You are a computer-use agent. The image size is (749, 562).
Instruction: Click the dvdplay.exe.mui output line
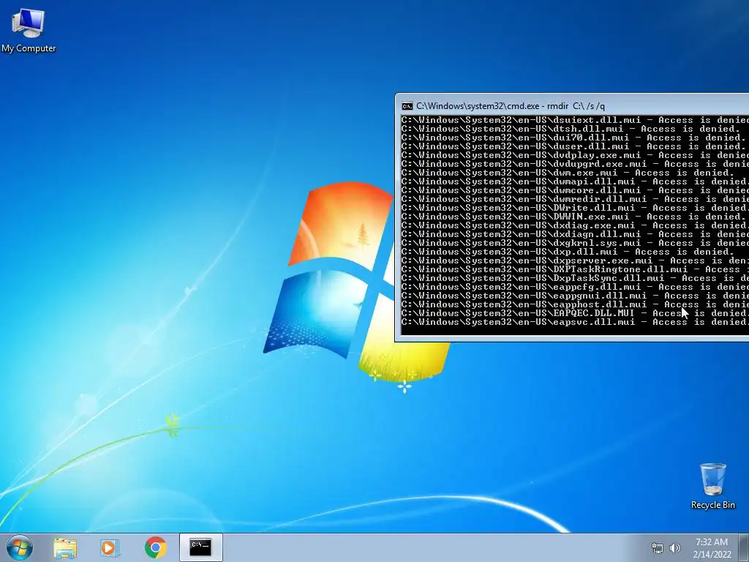click(575, 155)
